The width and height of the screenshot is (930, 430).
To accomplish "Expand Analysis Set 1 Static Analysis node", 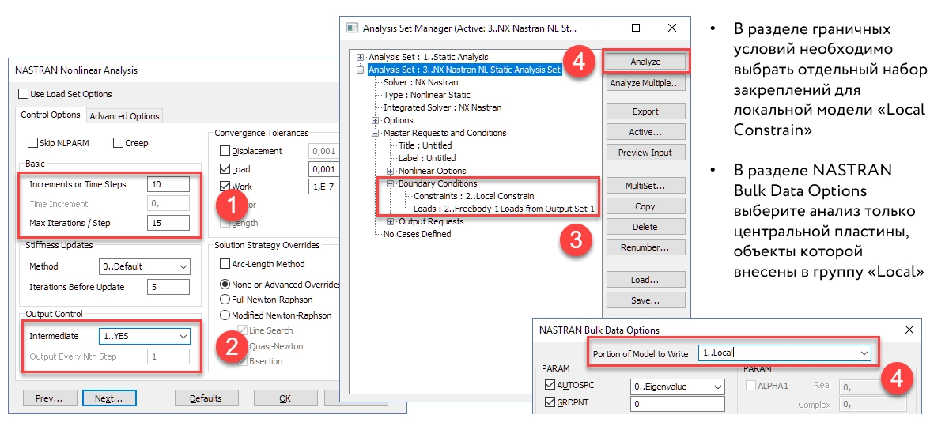I will point(360,57).
